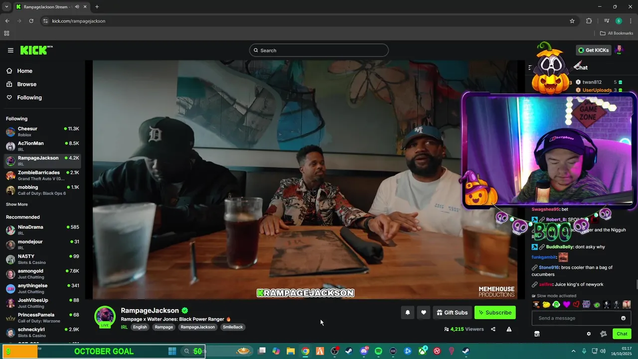The height and width of the screenshot is (359, 638).
Task: Click the Windows Start button
Action: [x=172, y=351]
